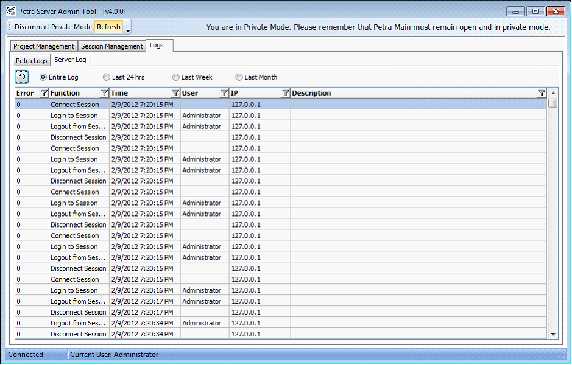Open the Time column filter
The image size is (572, 365).
[x=175, y=93]
